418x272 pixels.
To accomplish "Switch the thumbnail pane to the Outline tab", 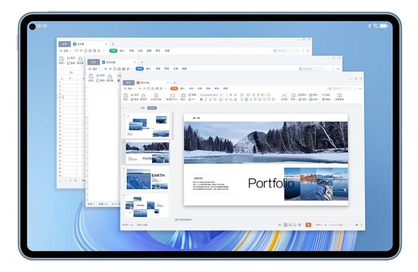I will pos(142,108).
